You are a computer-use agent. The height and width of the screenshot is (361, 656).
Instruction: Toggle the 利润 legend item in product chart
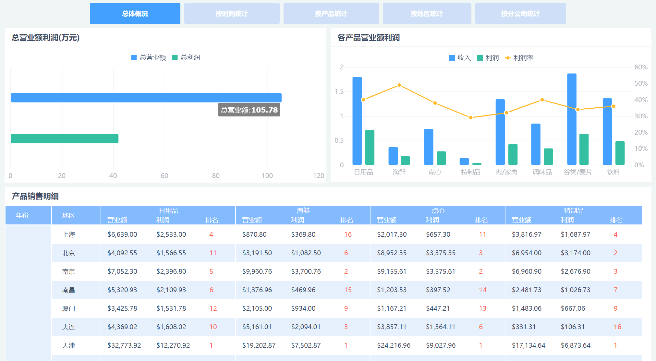[488, 58]
